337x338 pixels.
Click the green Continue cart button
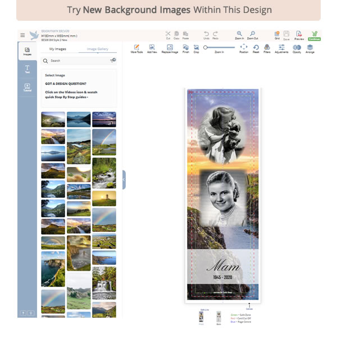[315, 36]
